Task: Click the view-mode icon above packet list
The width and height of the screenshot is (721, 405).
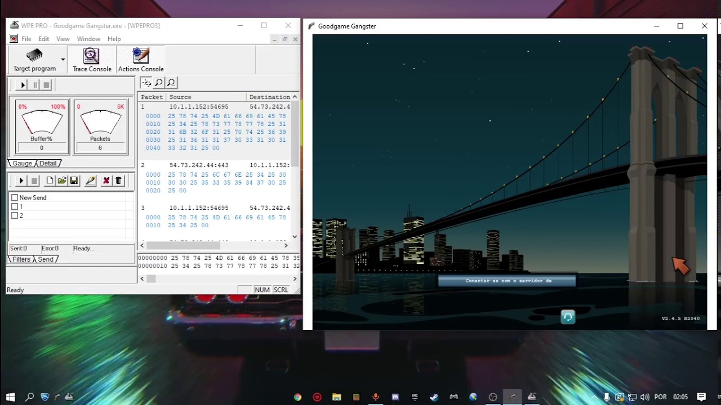Action: click(x=146, y=83)
